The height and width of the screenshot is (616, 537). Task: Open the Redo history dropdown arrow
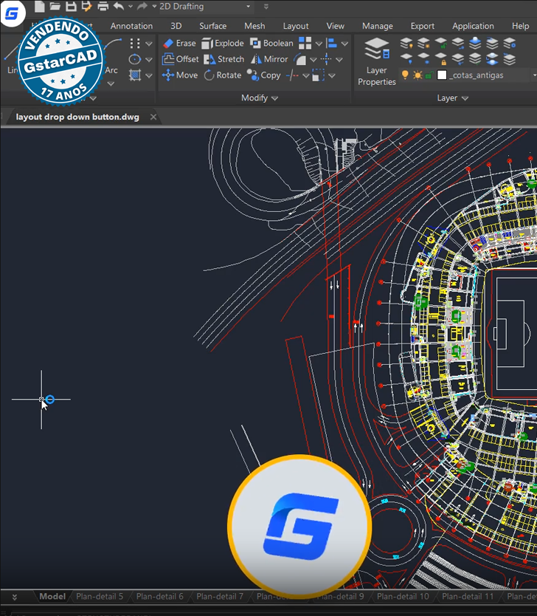[154, 7]
